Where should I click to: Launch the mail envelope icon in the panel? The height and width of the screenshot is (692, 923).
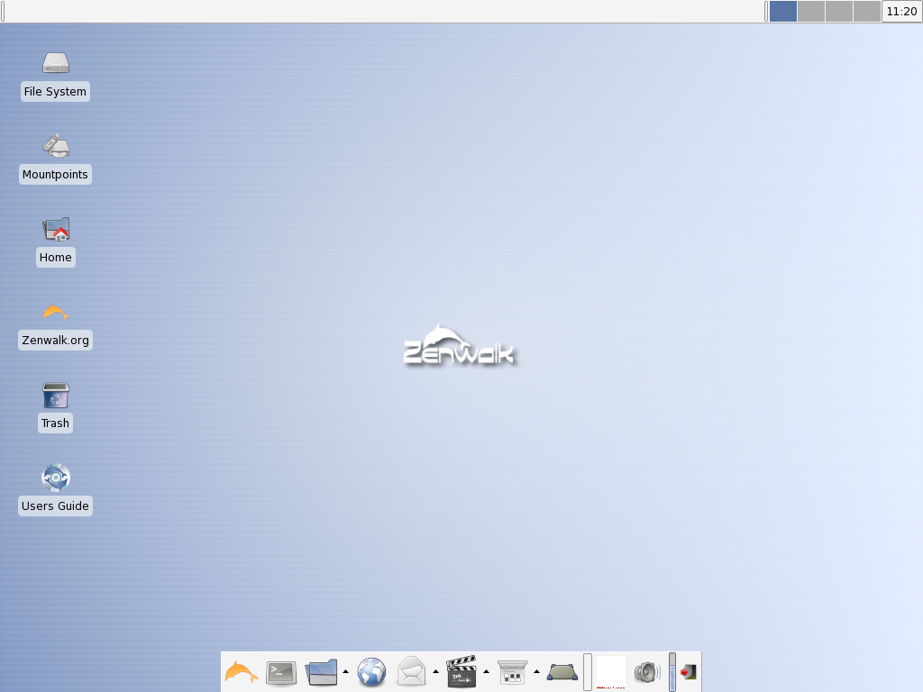(x=411, y=672)
